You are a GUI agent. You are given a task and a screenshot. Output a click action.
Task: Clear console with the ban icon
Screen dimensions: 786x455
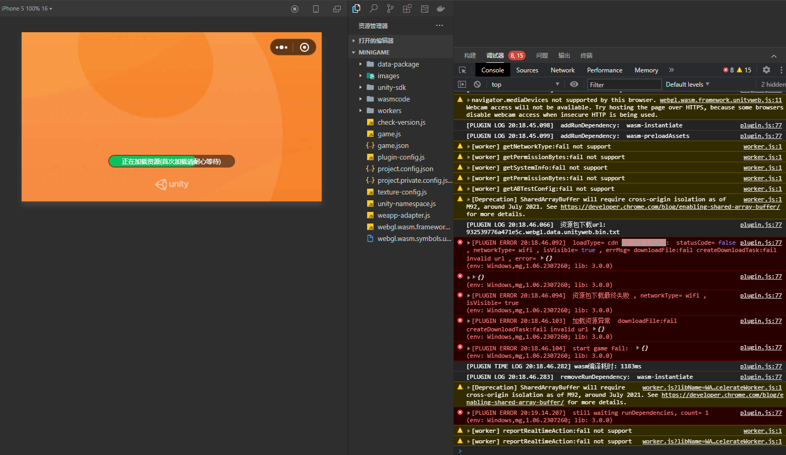click(x=478, y=85)
